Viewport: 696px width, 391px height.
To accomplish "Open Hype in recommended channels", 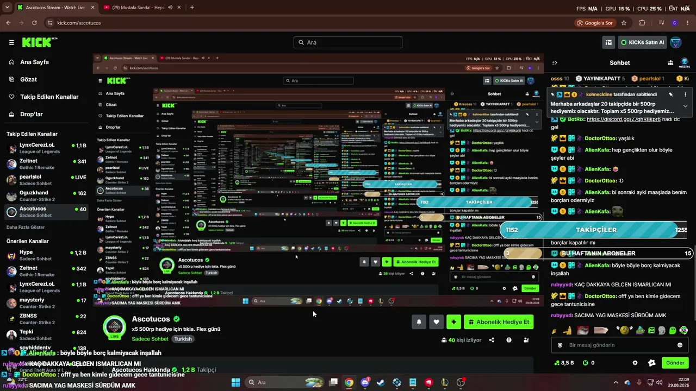I will 46,255.
